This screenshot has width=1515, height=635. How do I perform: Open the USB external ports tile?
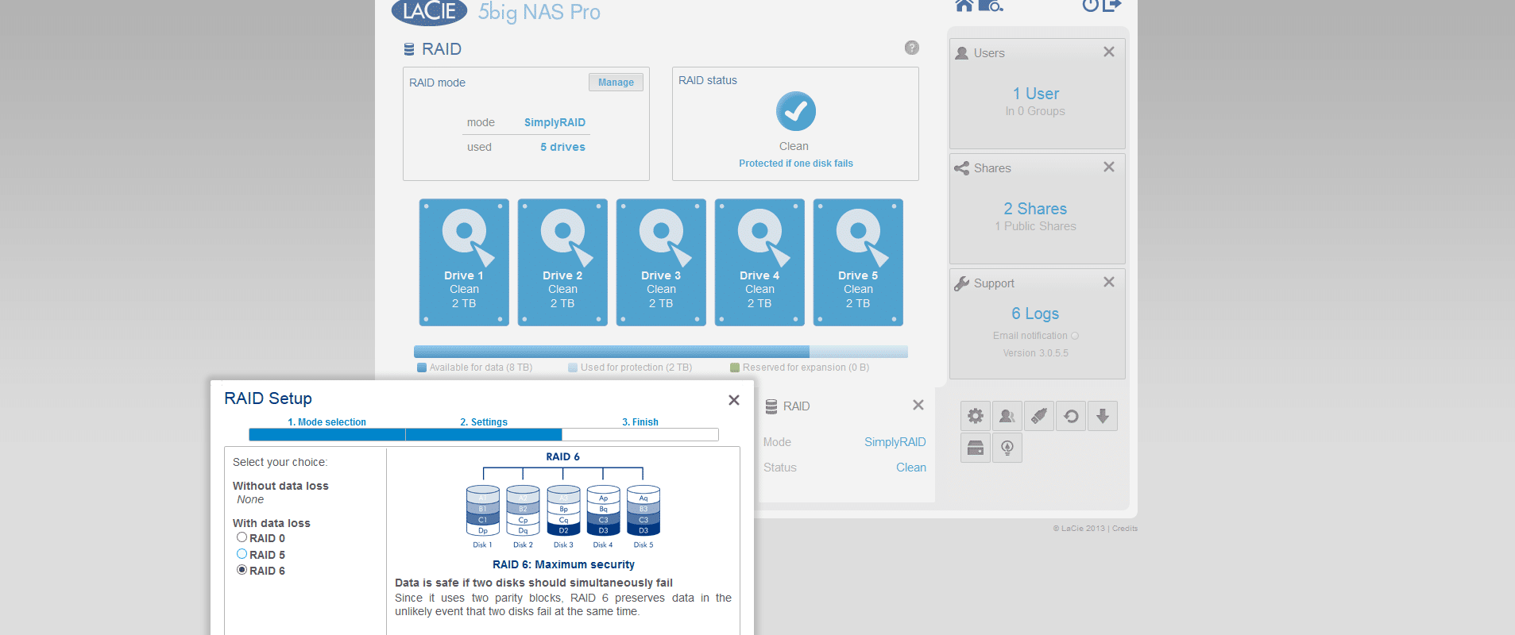(1039, 416)
